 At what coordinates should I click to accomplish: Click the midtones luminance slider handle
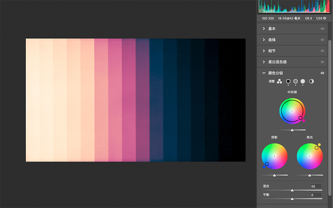(x=292, y=130)
